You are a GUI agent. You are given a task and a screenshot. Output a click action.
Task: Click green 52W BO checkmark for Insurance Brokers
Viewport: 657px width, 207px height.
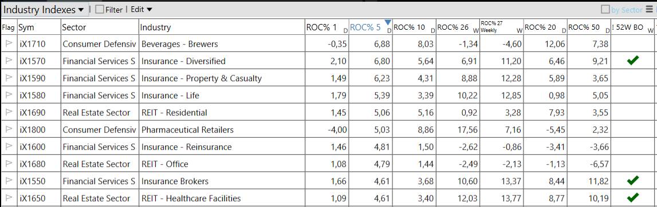click(633, 181)
